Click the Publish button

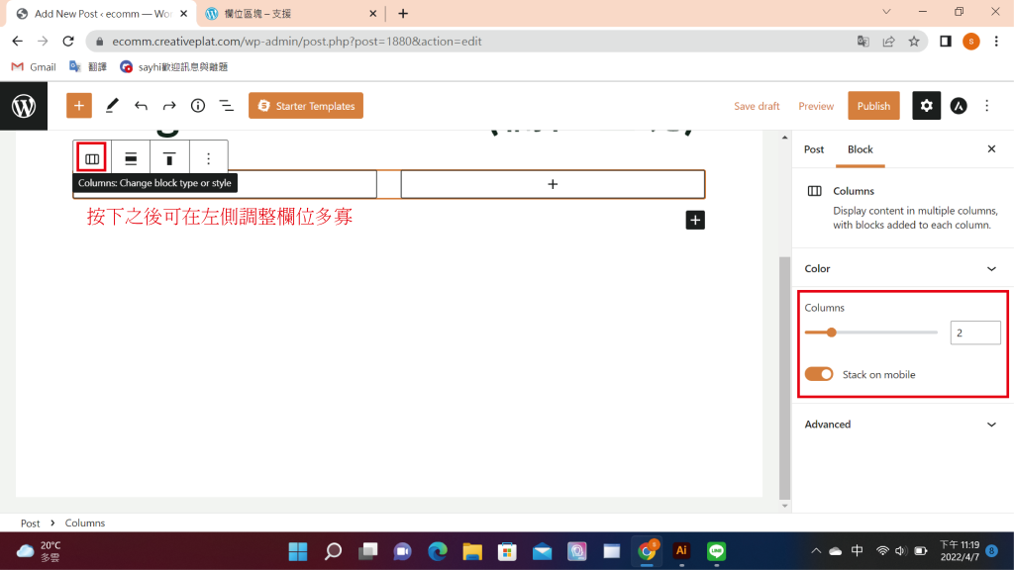[x=873, y=106]
